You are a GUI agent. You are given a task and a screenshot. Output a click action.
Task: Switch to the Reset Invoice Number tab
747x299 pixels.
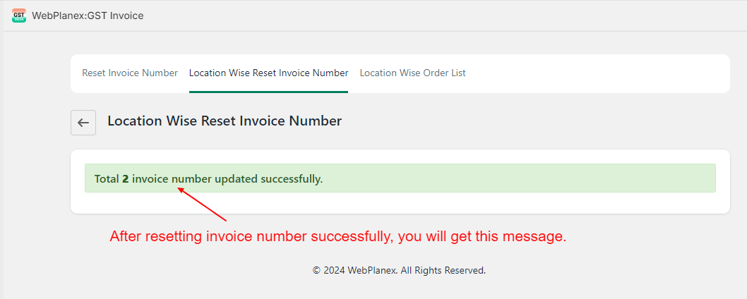(x=130, y=73)
